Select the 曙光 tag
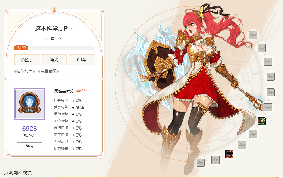Viewport: 283px width, 178px height. pos(54,60)
